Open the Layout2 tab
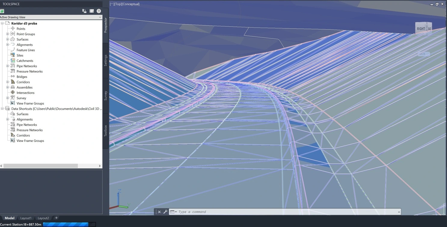 click(x=43, y=218)
